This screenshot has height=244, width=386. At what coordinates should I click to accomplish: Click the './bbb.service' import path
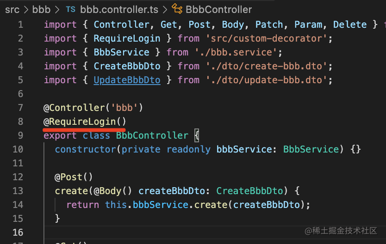click(237, 52)
